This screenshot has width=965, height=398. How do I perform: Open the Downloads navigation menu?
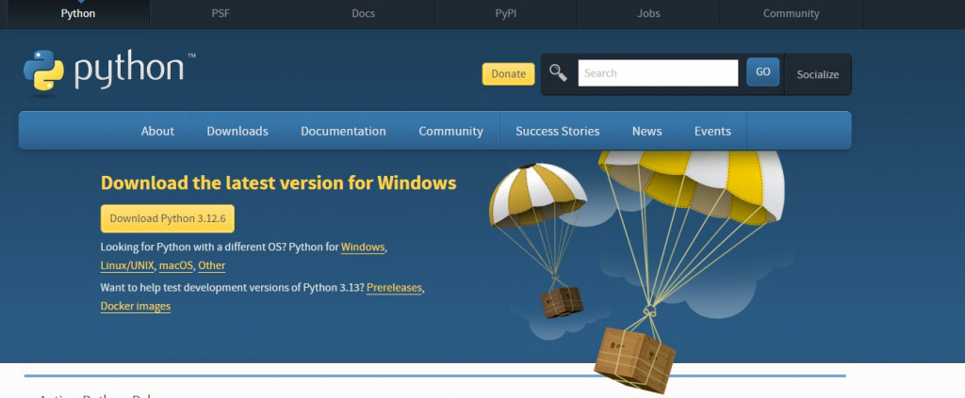[237, 131]
